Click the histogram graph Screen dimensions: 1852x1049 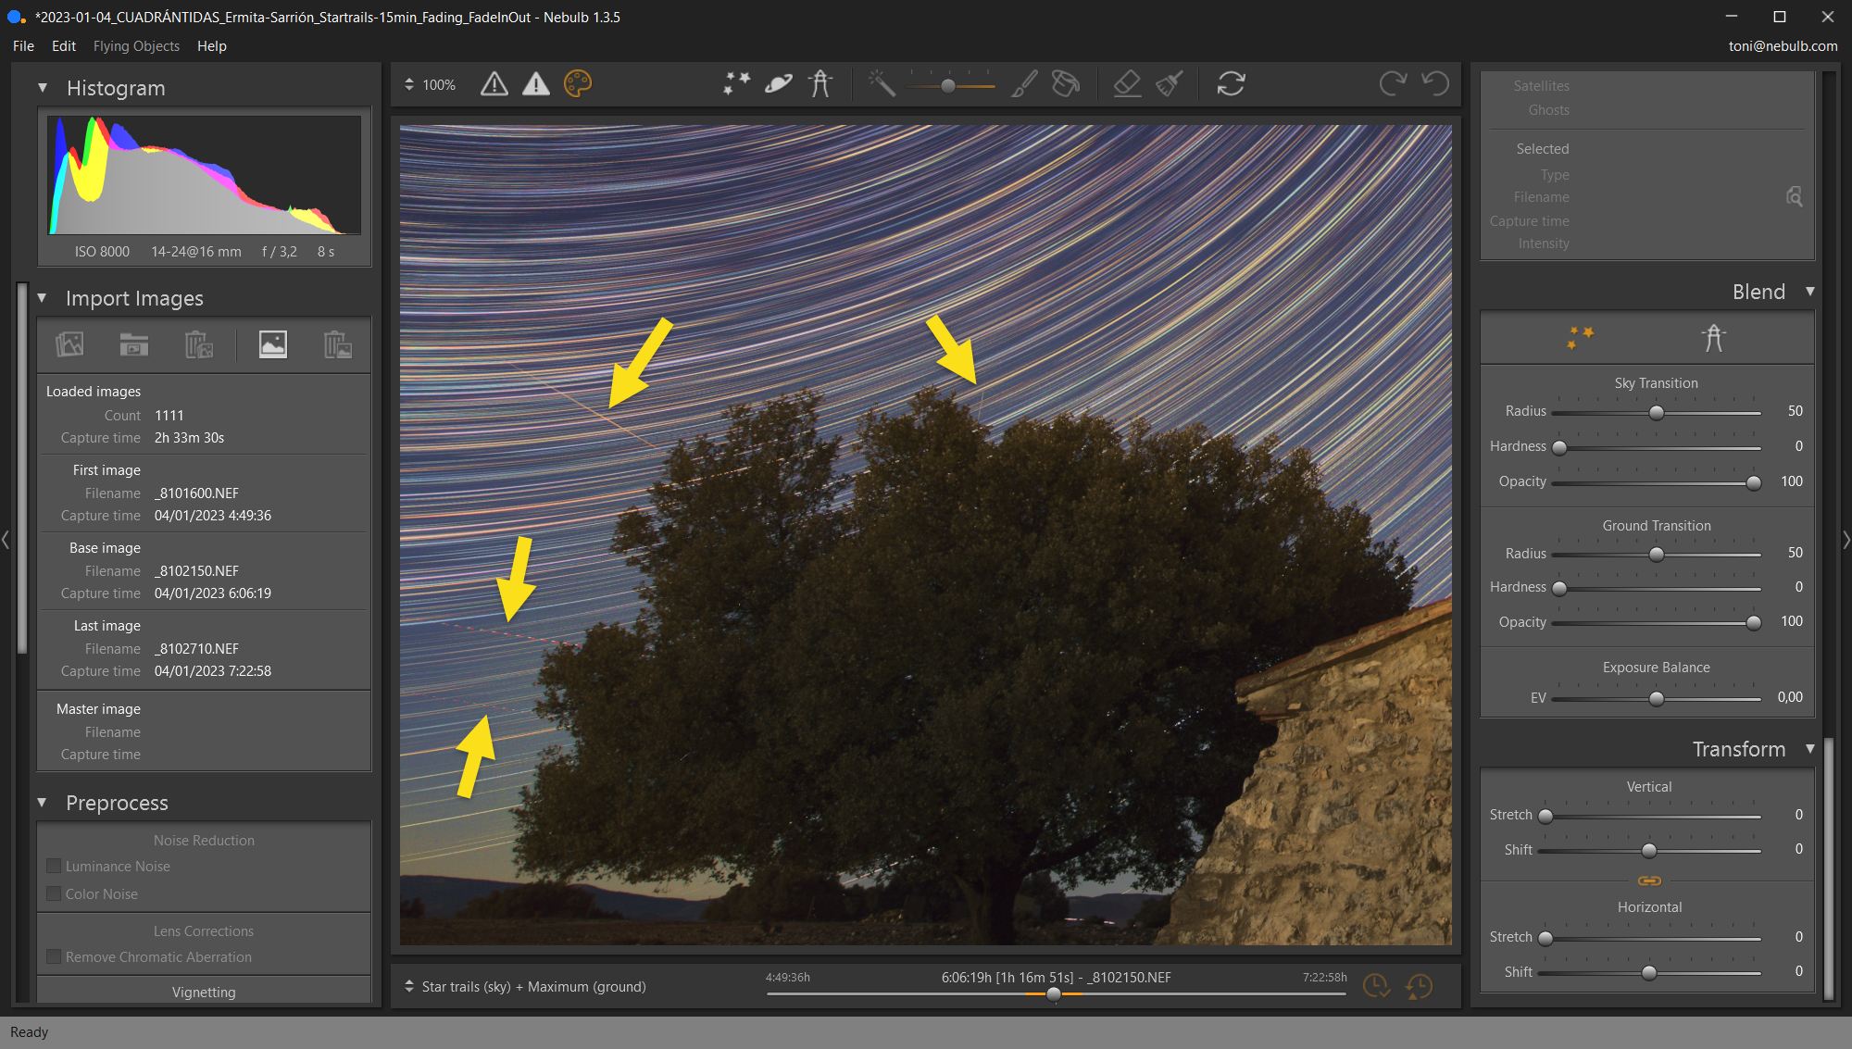(x=205, y=174)
